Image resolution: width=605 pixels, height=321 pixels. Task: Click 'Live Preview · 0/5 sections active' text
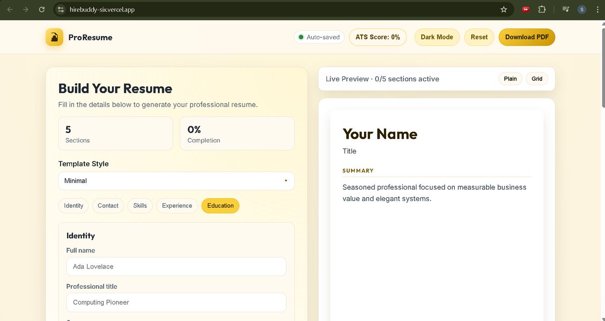382,79
